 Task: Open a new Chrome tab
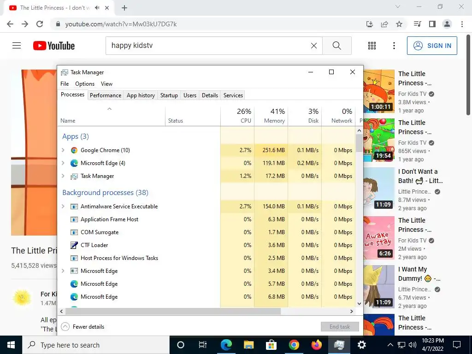124,8
